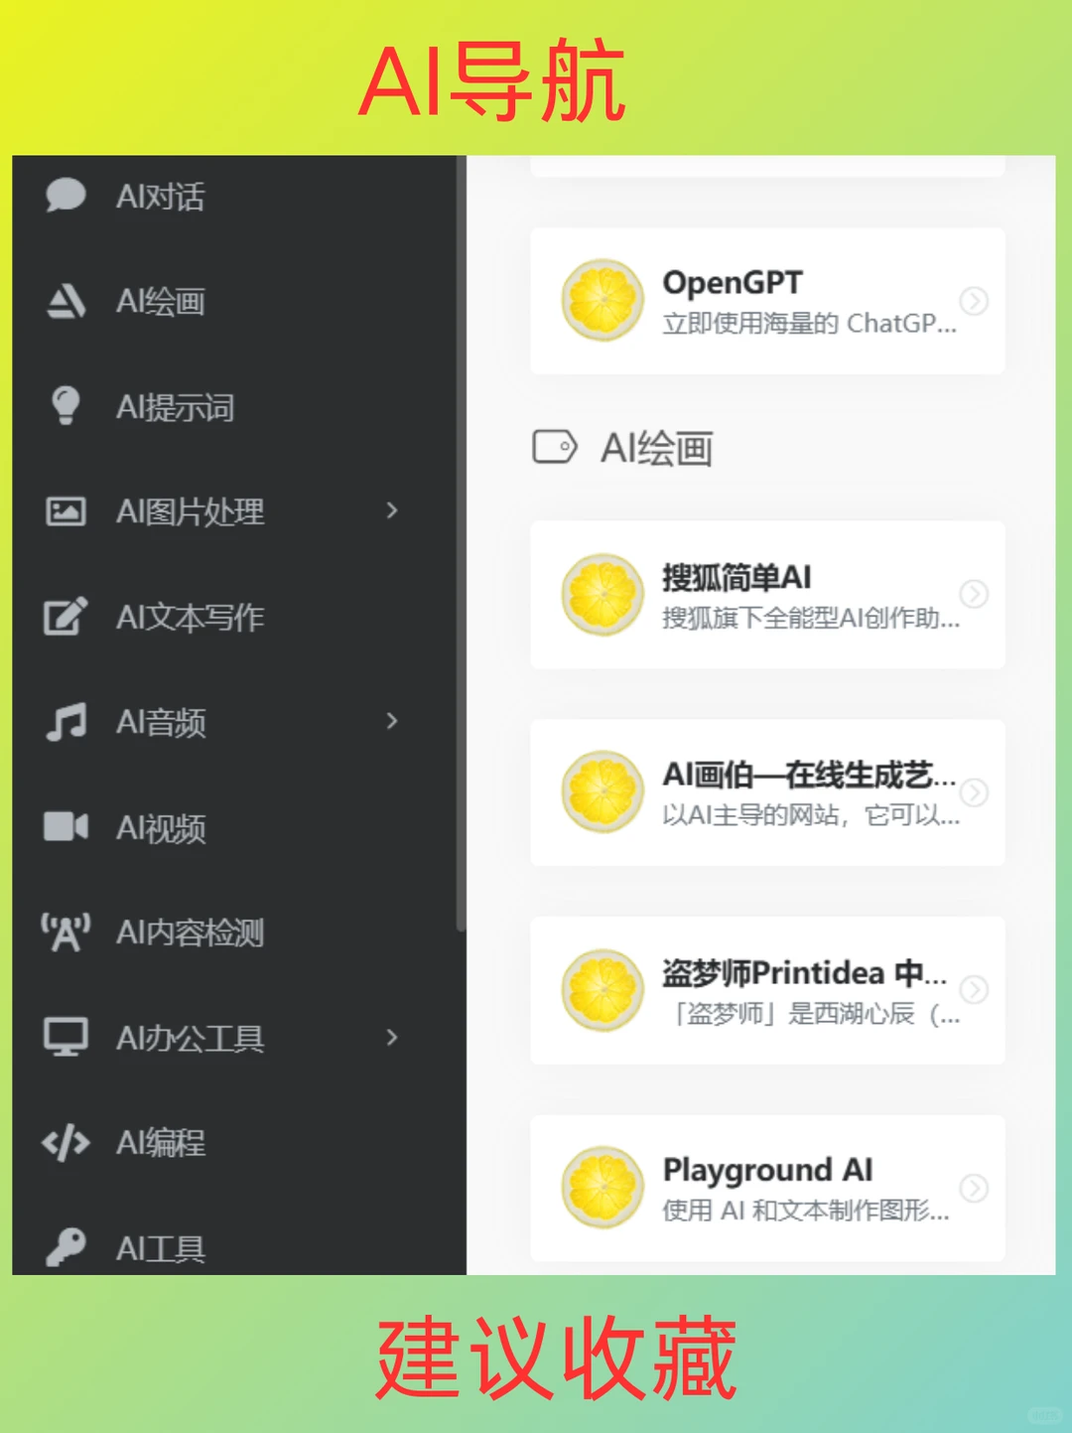Select the AI音频 music note icon
This screenshot has width=1072, height=1433.
65,723
